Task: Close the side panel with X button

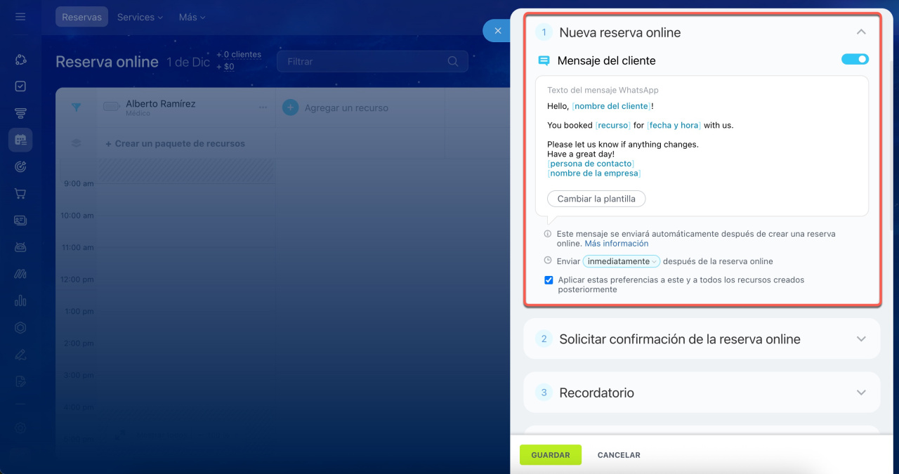Action: 497,31
